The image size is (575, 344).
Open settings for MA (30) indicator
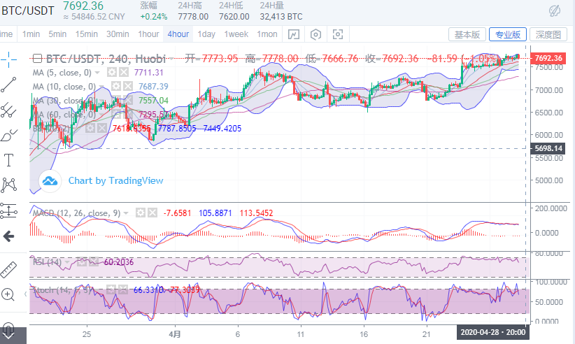[116, 100]
